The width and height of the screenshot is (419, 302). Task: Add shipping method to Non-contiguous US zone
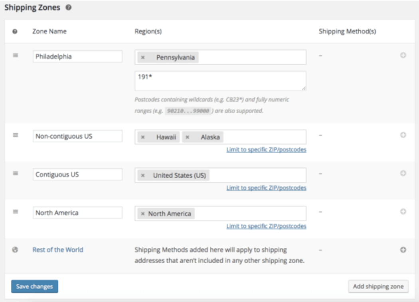403,135
